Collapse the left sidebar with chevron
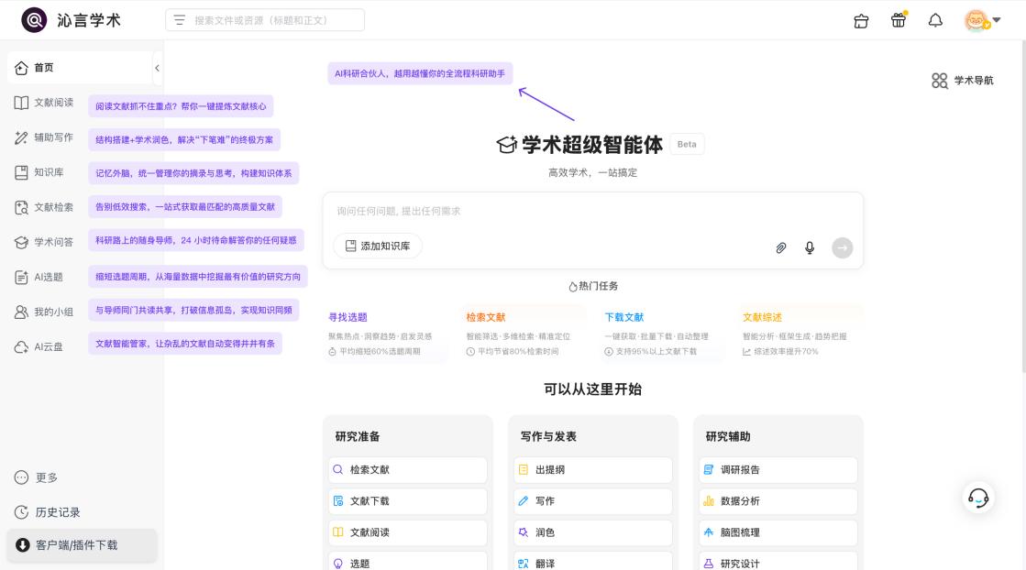Screen dimensions: 1026x570 point(157,68)
